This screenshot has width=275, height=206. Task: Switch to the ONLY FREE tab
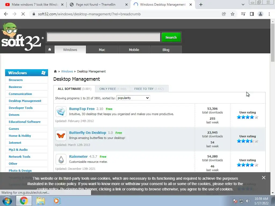[x=113, y=89]
